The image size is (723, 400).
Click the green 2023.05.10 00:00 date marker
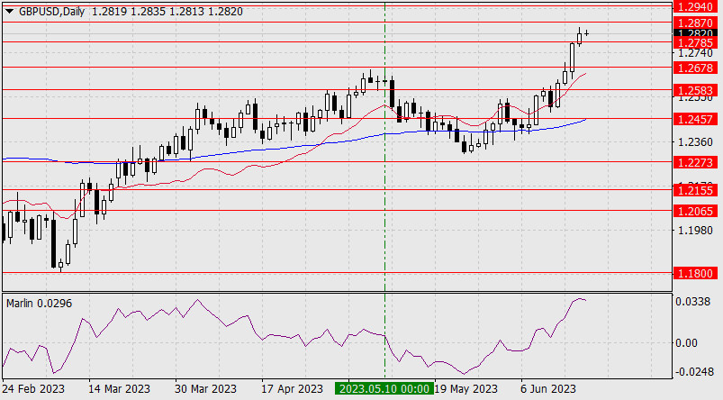point(383,389)
